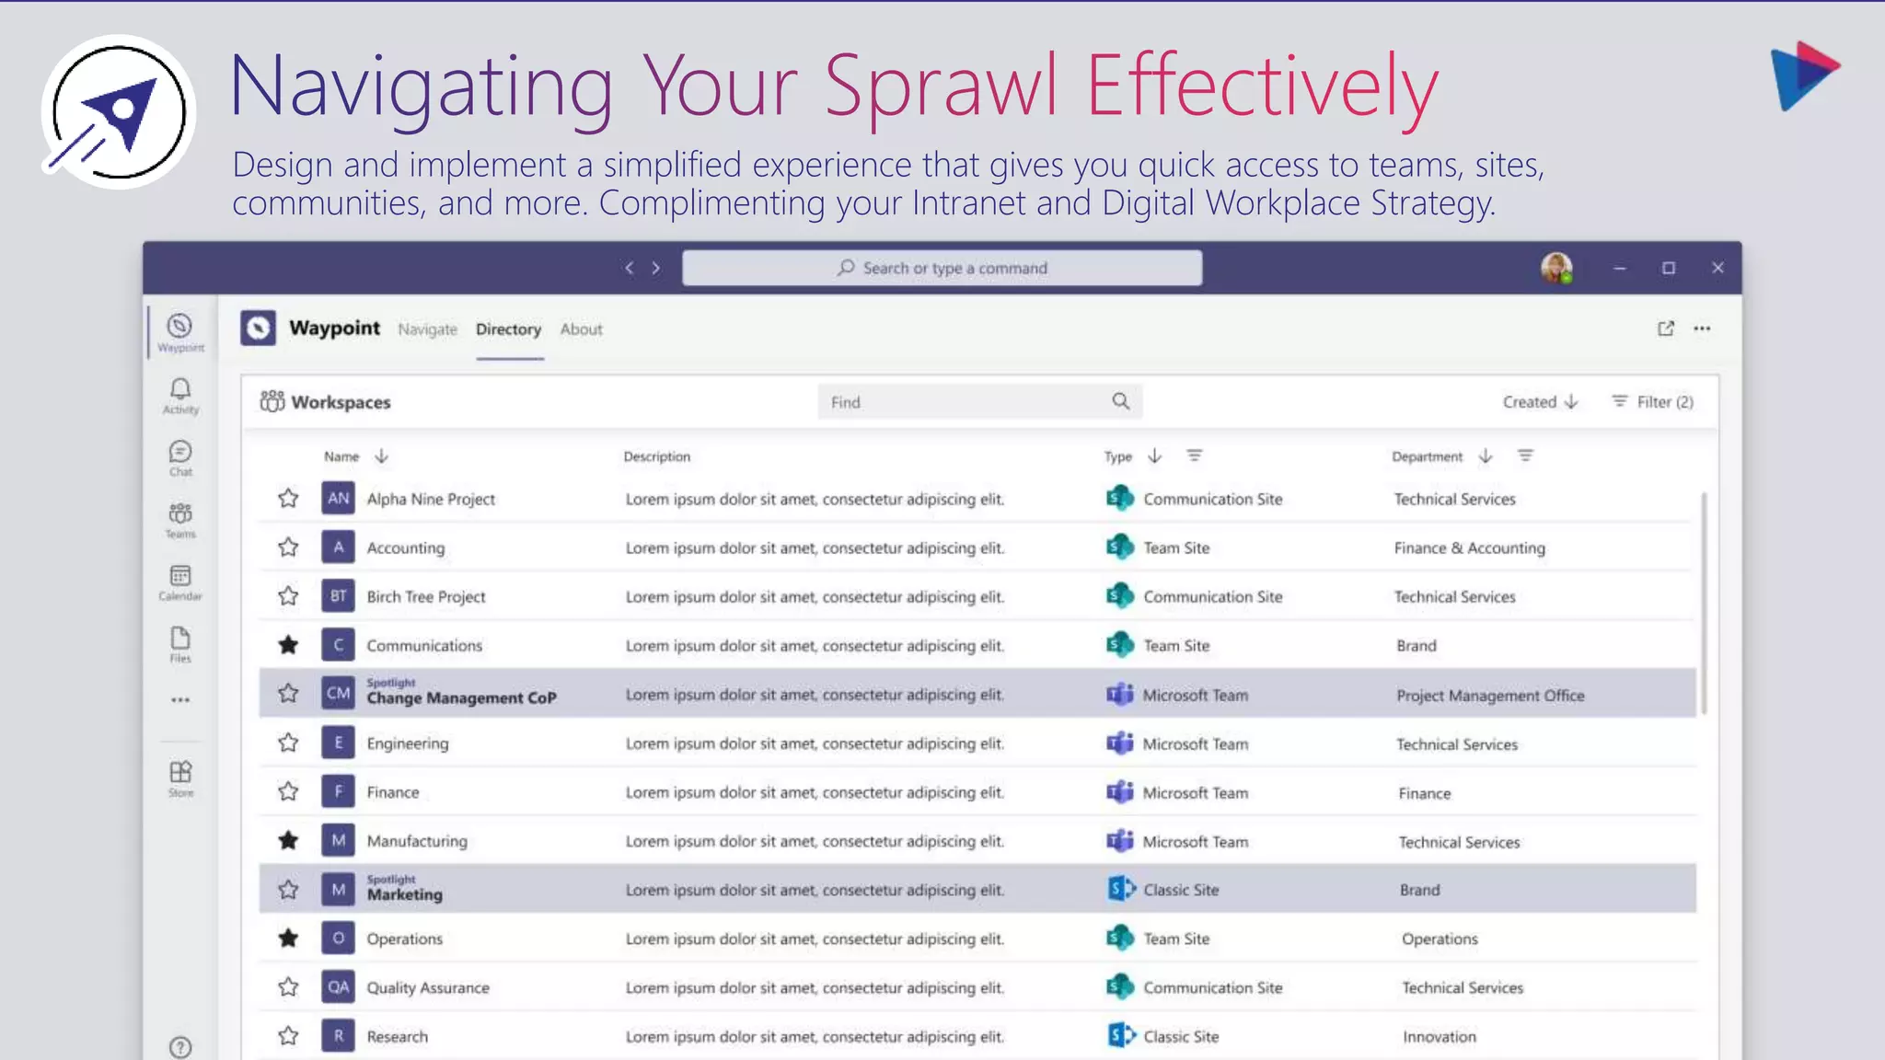Click the CM icon for Change Management CoP
Image resolution: width=1885 pixels, height=1060 pixels.
(338, 693)
